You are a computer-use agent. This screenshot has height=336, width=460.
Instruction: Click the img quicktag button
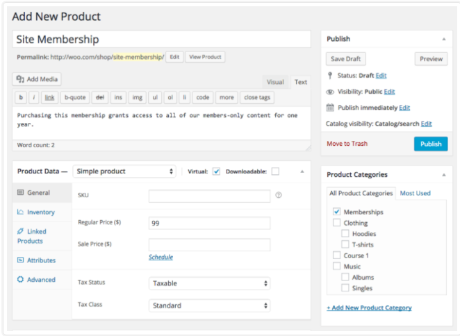137,97
